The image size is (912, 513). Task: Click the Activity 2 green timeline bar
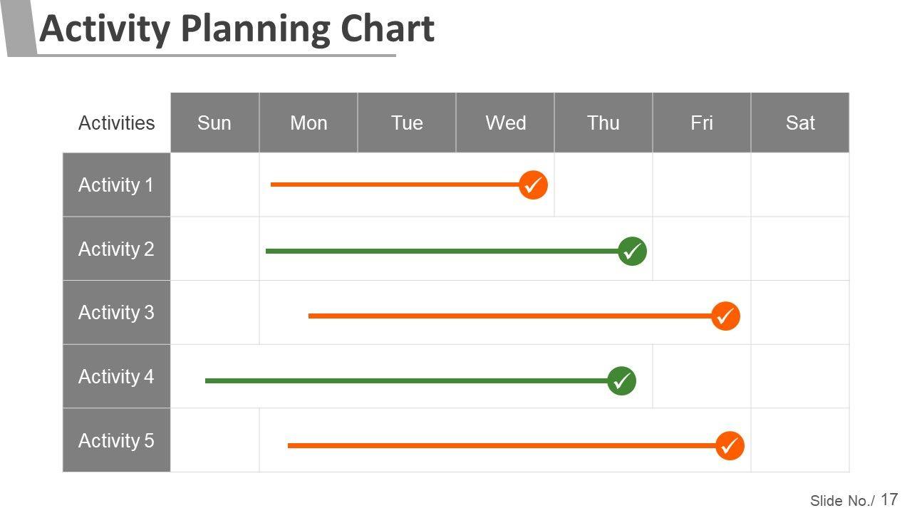point(442,251)
